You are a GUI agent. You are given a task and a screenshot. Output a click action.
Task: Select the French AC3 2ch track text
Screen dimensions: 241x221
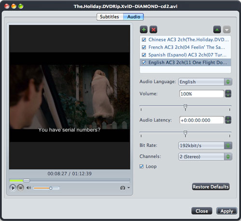(x=187, y=47)
